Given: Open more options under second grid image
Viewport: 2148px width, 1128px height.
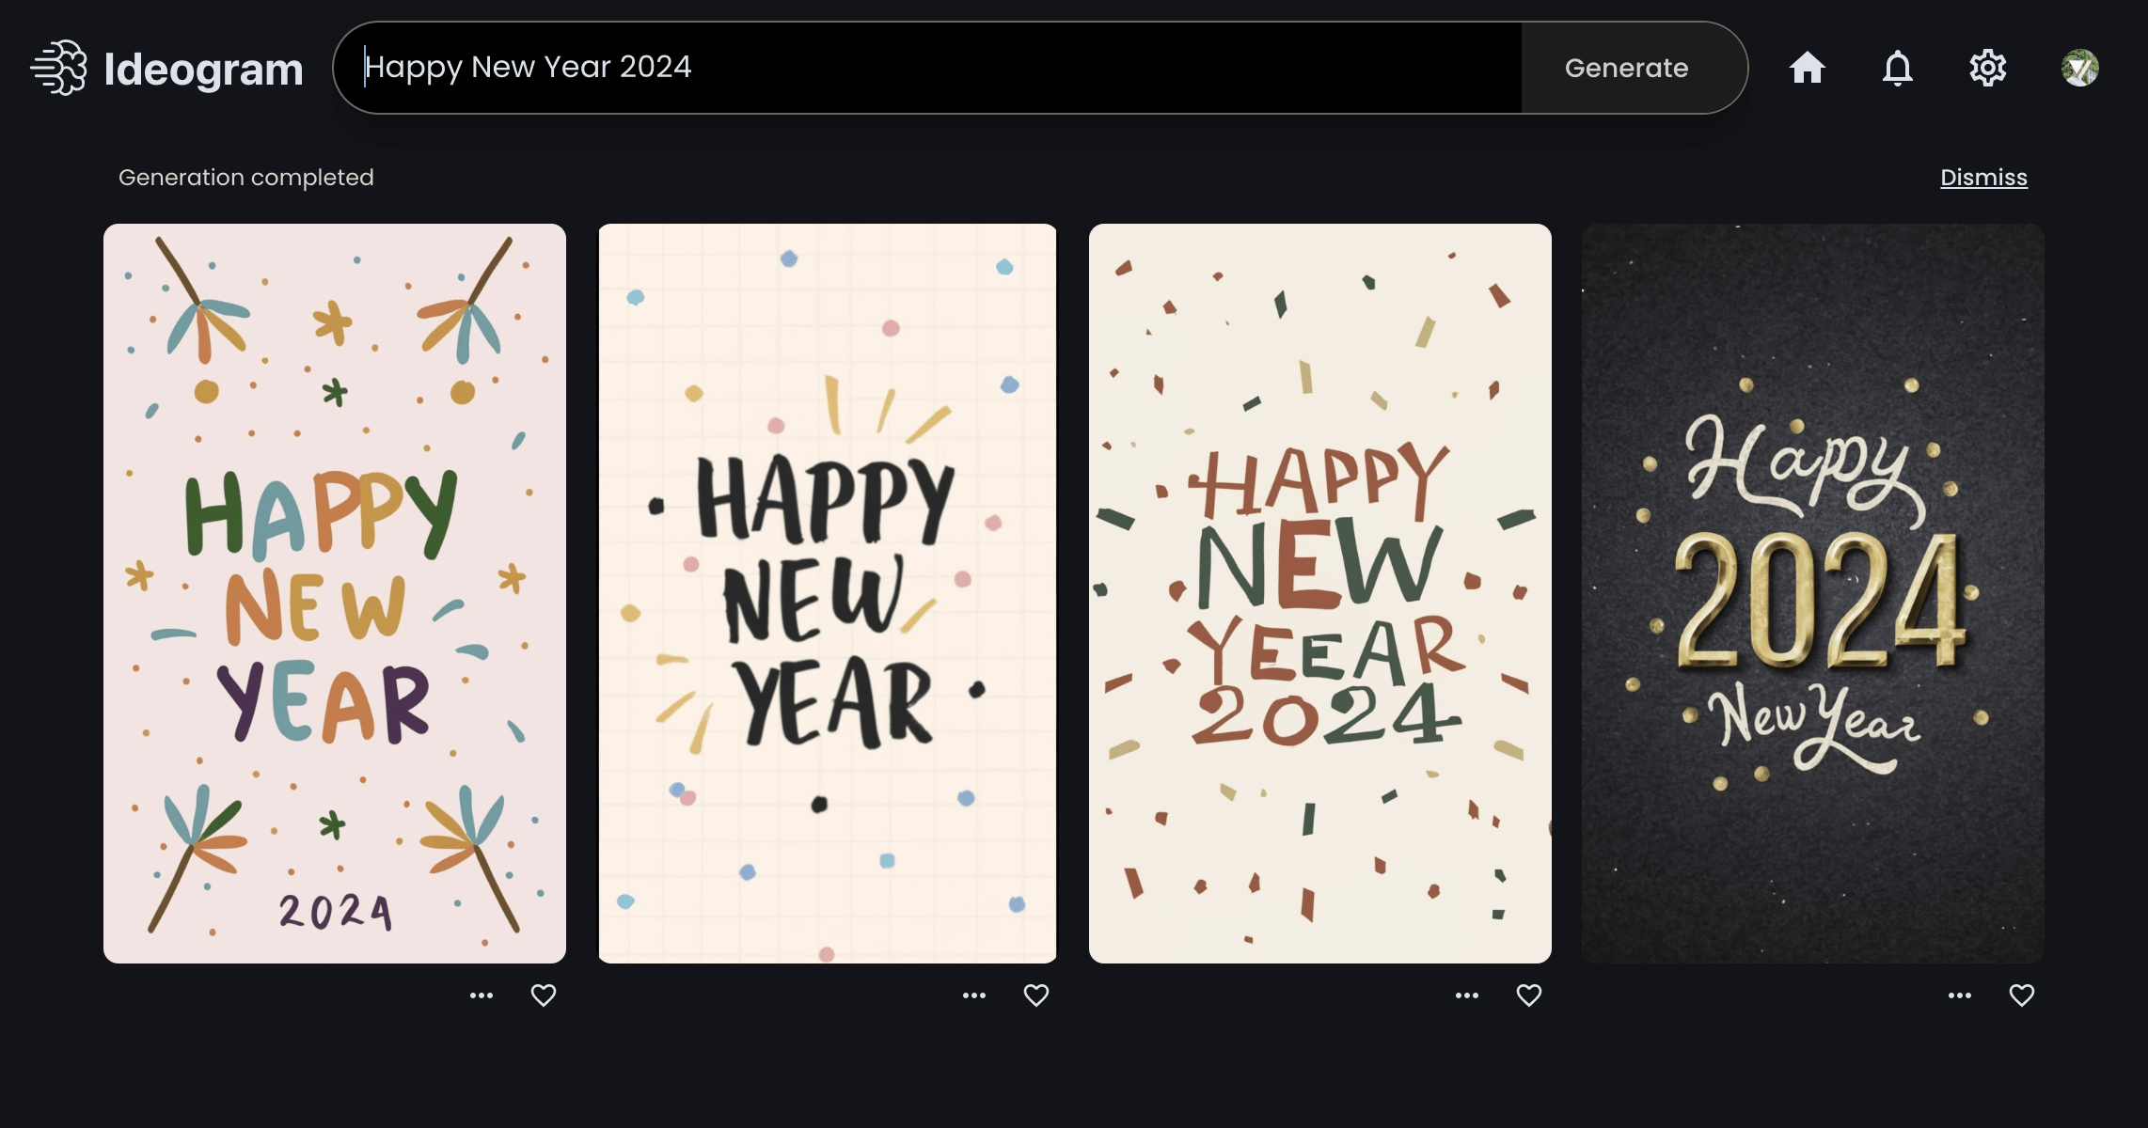Looking at the screenshot, I should click(974, 995).
